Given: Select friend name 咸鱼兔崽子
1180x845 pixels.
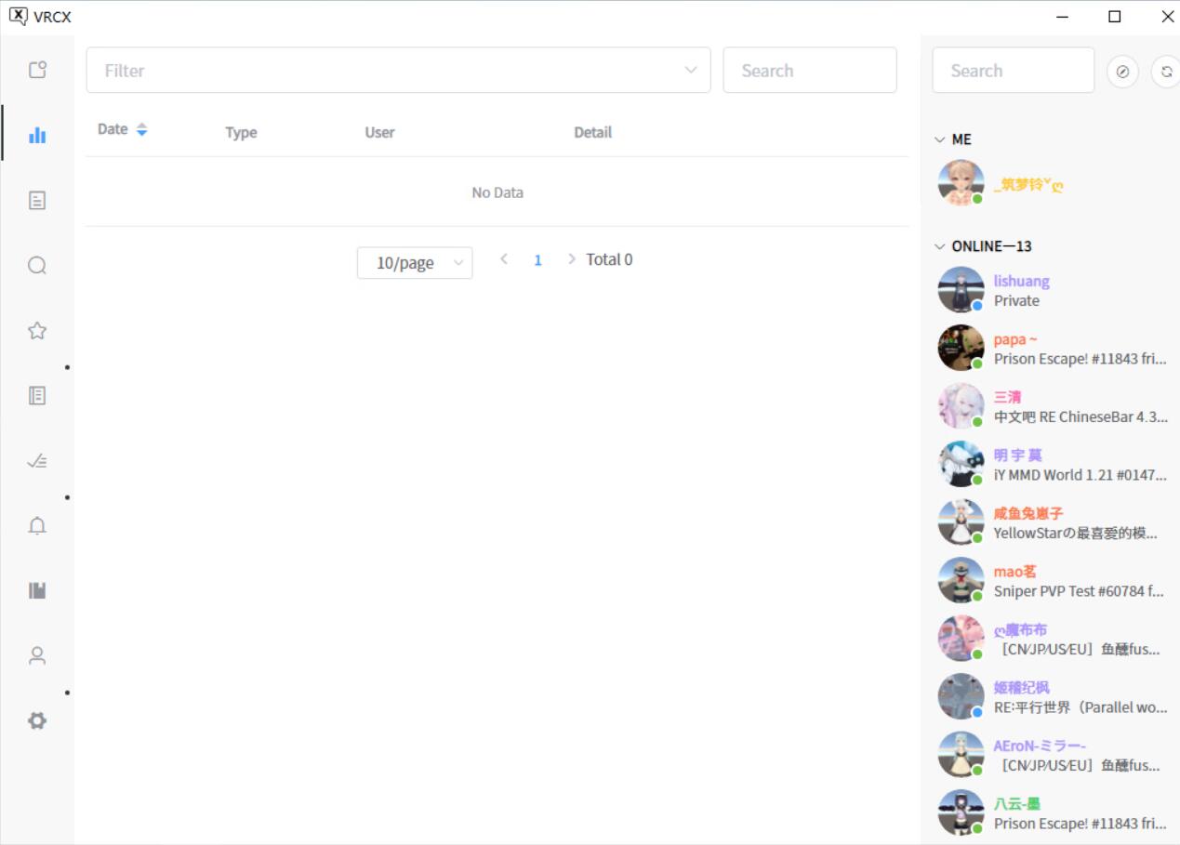Looking at the screenshot, I should point(1028,513).
